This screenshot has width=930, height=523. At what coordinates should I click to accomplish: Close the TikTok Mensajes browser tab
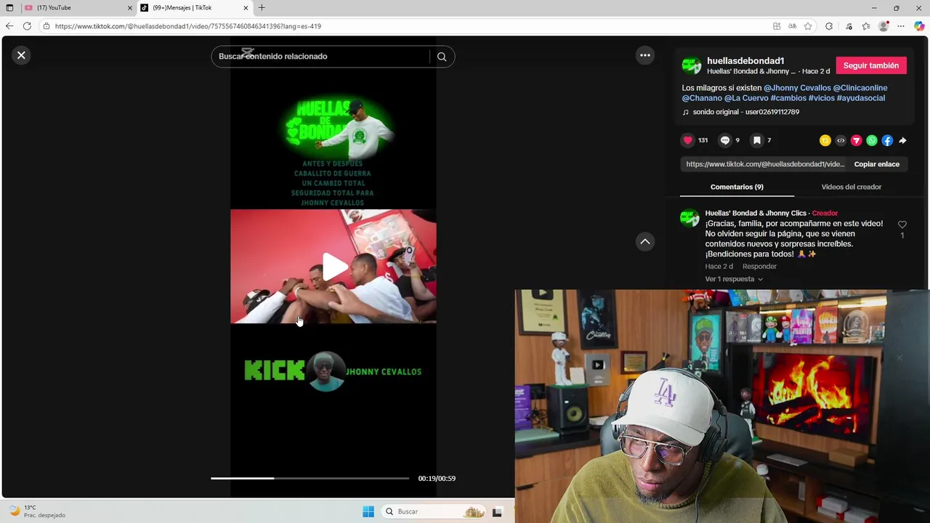pyautogui.click(x=246, y=8)
